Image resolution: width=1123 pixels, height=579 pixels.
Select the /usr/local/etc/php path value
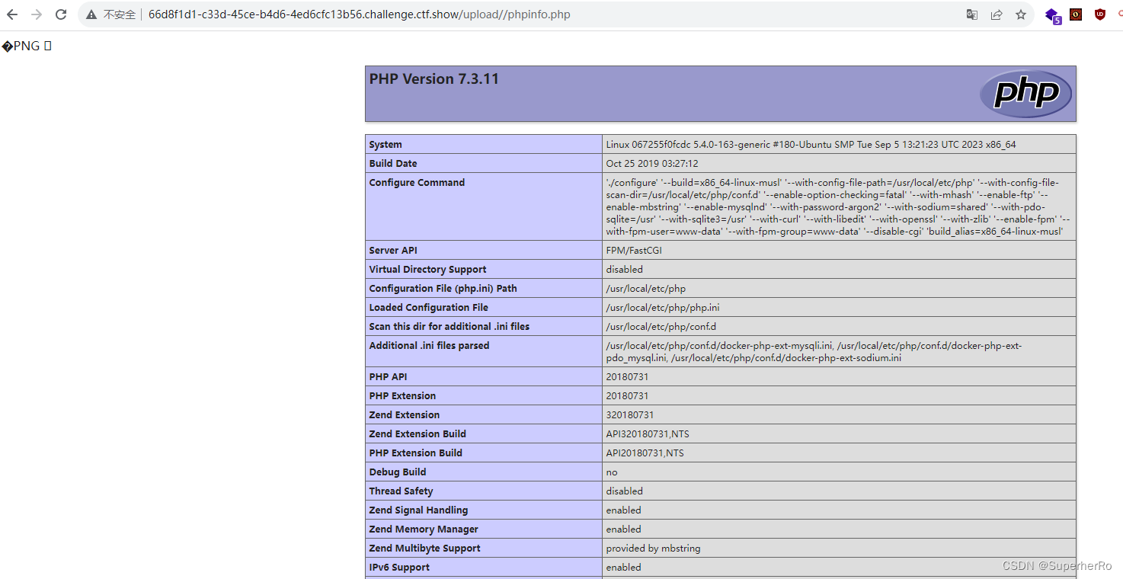[646, 289]
